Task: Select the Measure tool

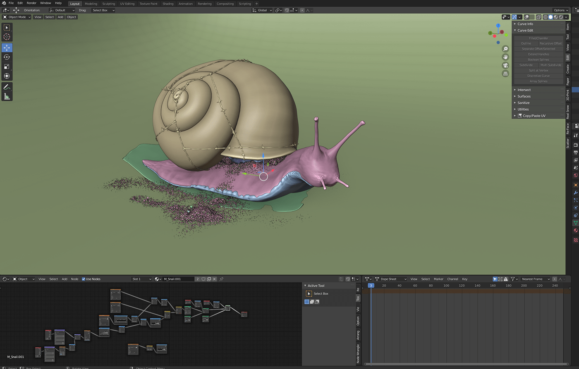Action: tap(7, 96)
